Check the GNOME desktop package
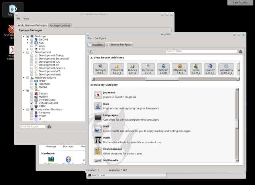 coord(32,40)
